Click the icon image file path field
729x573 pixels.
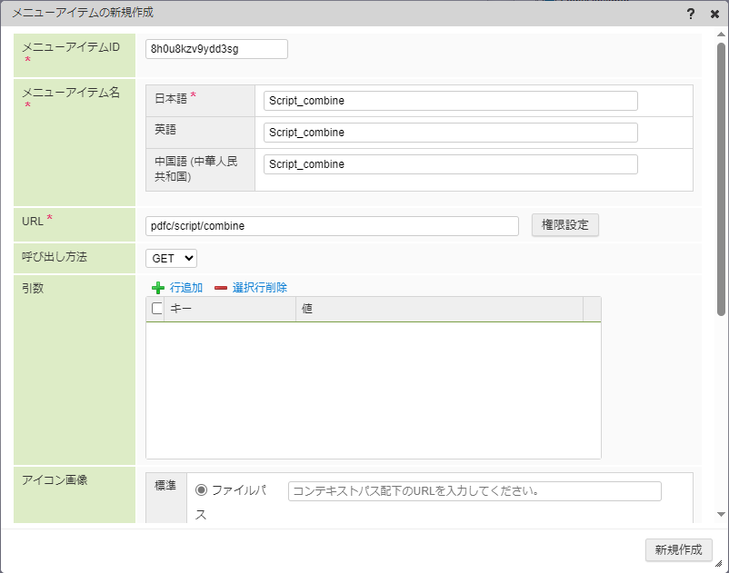[x=474, y=491]
